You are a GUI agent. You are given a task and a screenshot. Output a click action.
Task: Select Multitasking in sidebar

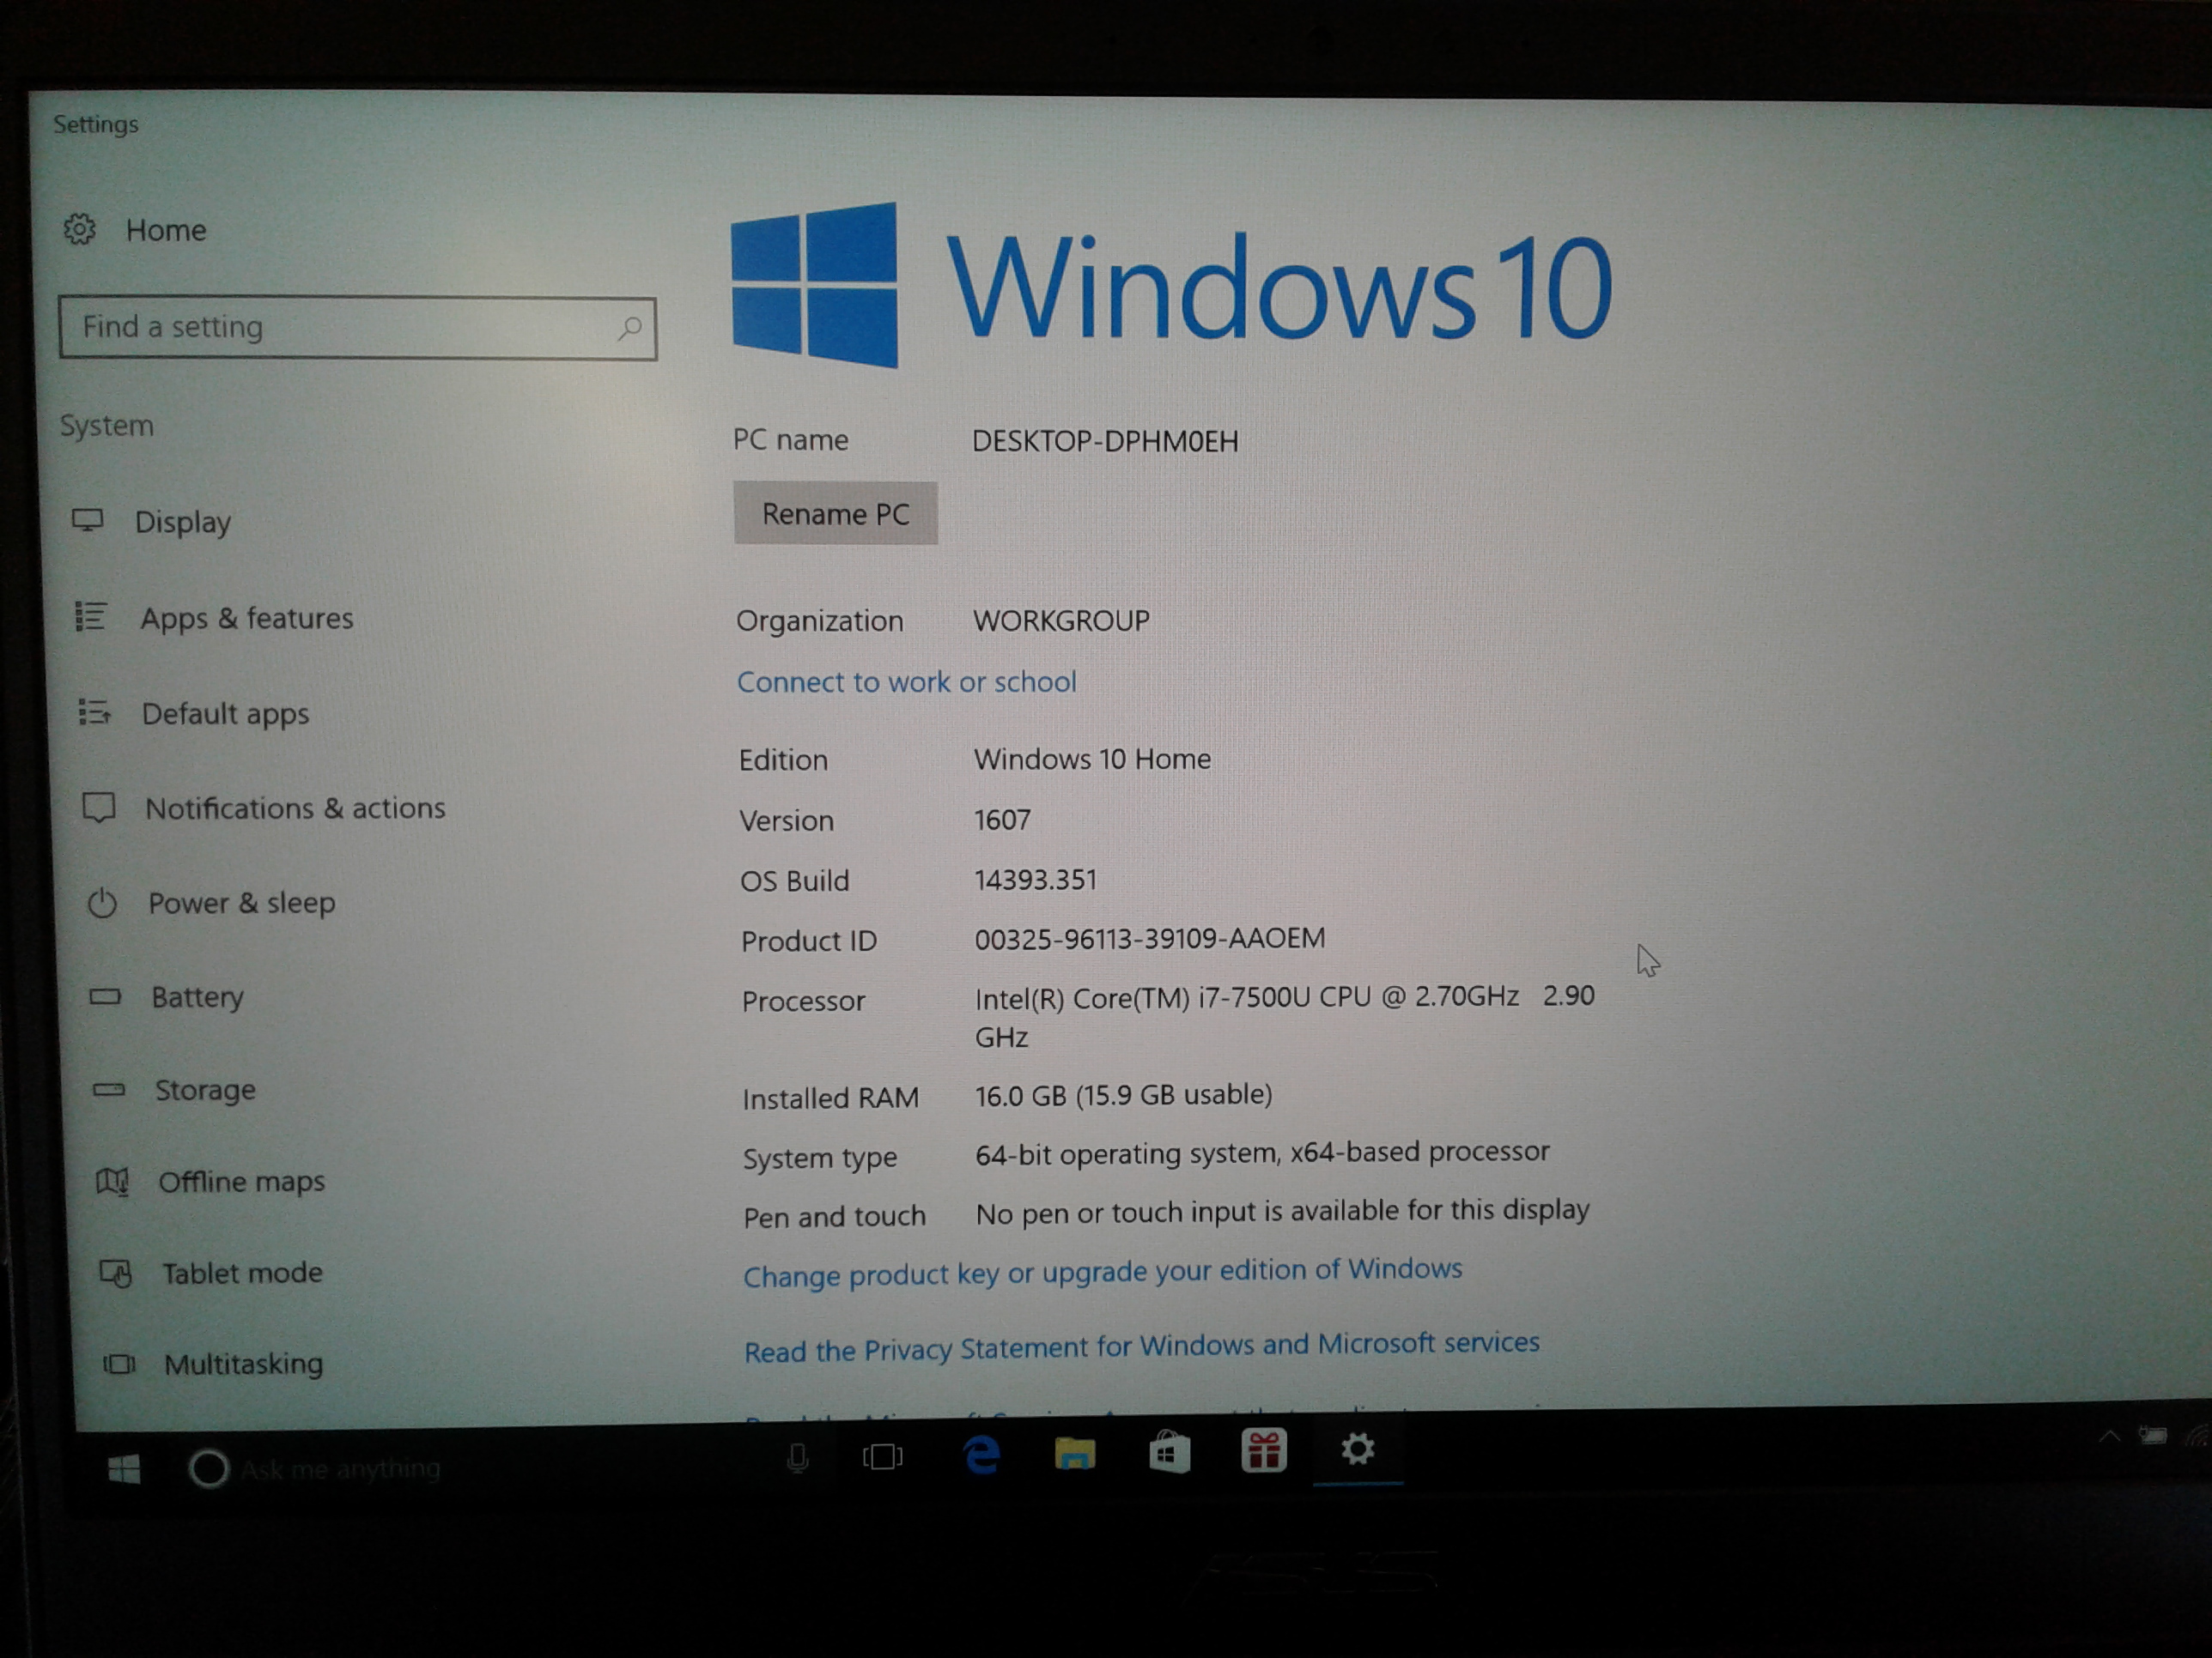(243, 1365)
